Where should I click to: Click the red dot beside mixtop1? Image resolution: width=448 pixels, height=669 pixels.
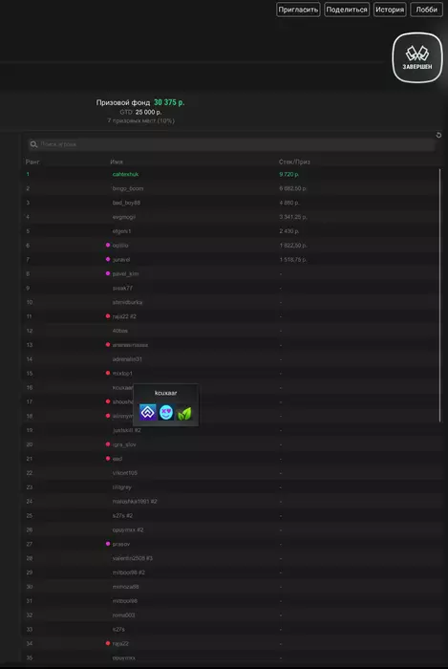pyautogui.click(x=108, y=373)
